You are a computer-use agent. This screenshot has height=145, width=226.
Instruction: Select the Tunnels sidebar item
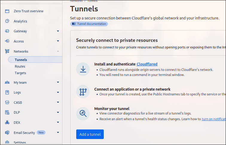[x=21, y=60]
